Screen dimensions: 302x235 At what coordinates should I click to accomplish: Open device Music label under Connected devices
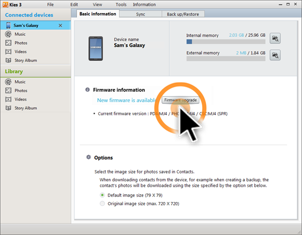coord(20,34)
